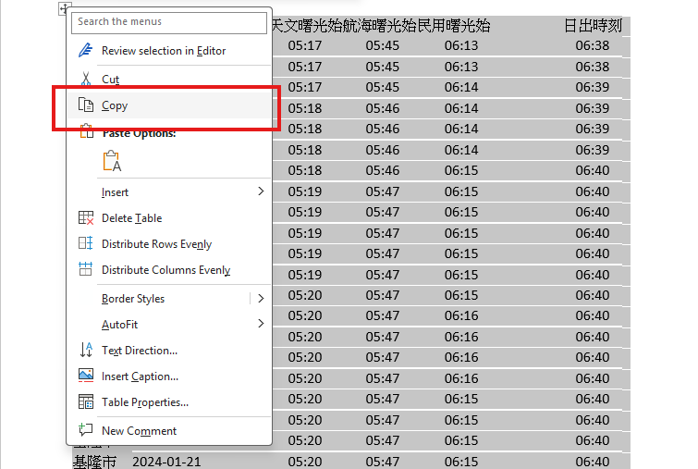Expand the Insert submenu arrow

(x=261, y=191)
